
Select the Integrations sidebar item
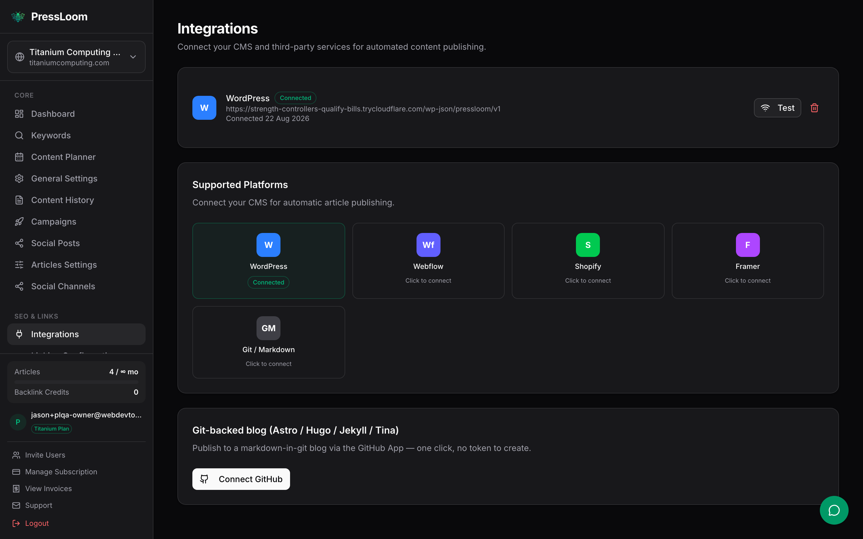(76, 334)
